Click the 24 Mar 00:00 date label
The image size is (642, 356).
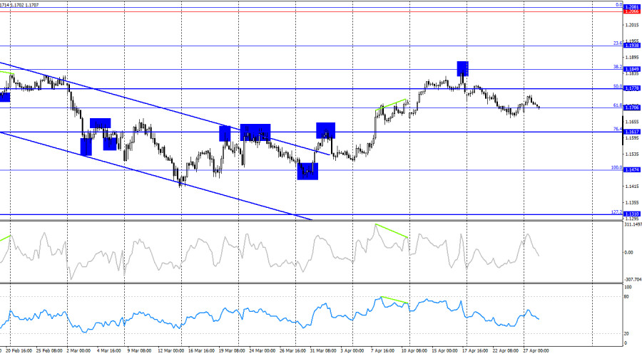(x=262, y=351)
